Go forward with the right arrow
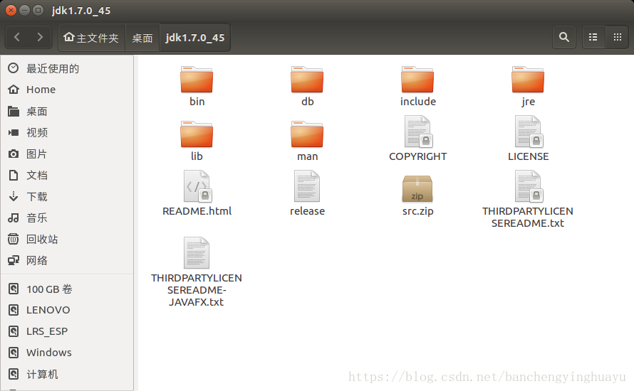The image size is (634, 391). pyautogui.click(x=40, y=37)
